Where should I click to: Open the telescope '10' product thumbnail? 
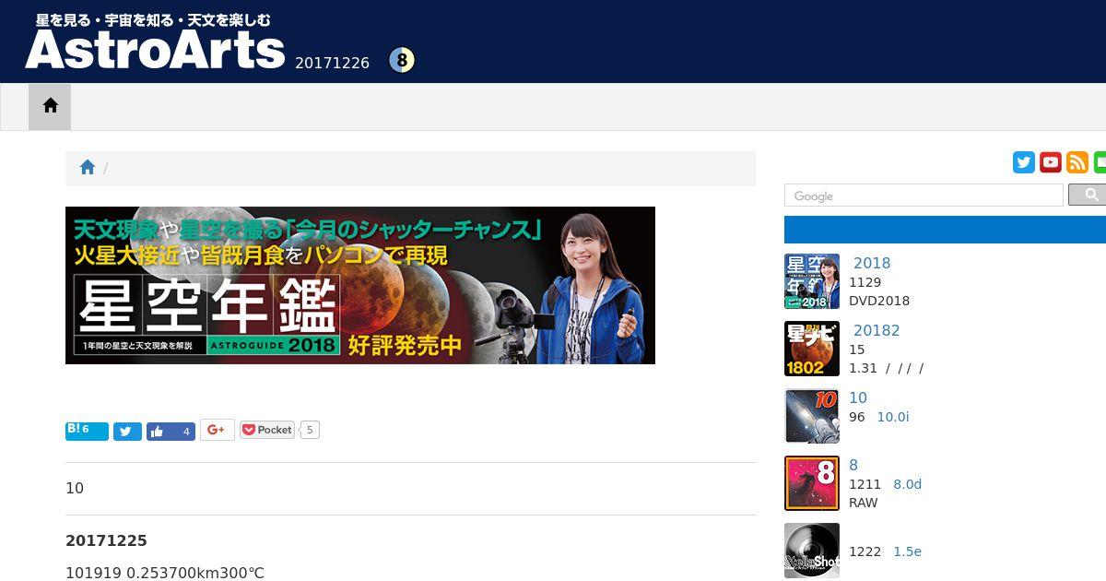[x=812, y=416]
